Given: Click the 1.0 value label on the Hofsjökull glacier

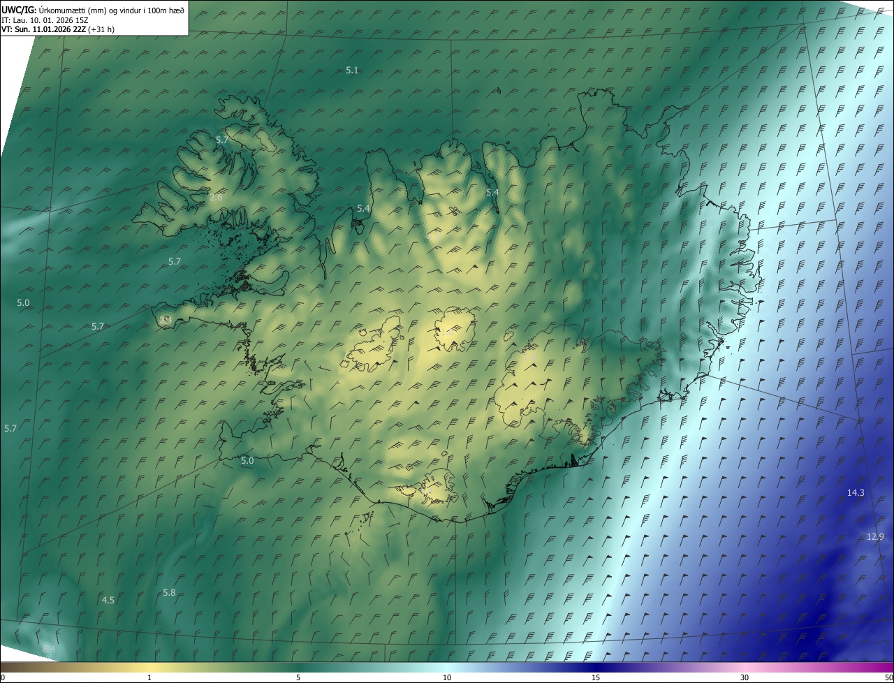Looking at the screenshot, I should click(x=447, y=332).
